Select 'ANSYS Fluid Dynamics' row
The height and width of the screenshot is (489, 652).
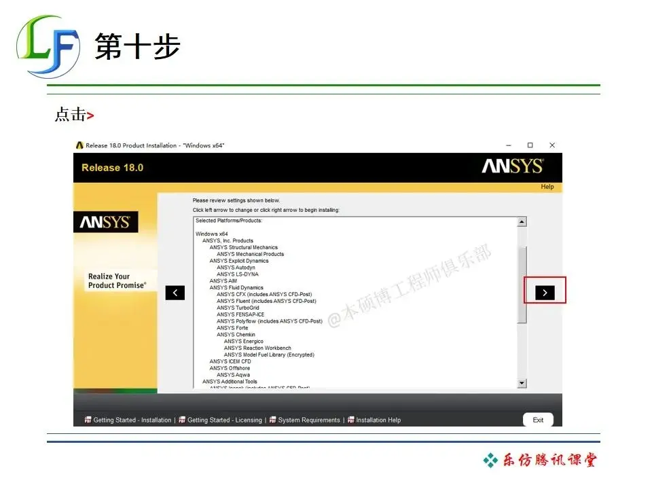(x=236, y=288)
